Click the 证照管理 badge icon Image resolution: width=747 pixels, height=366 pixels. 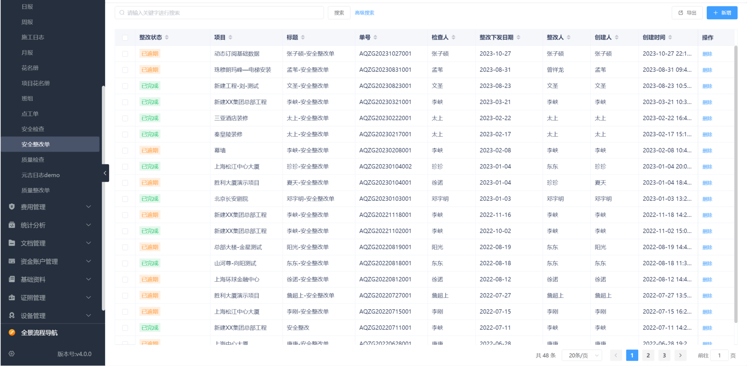[12, 297]
